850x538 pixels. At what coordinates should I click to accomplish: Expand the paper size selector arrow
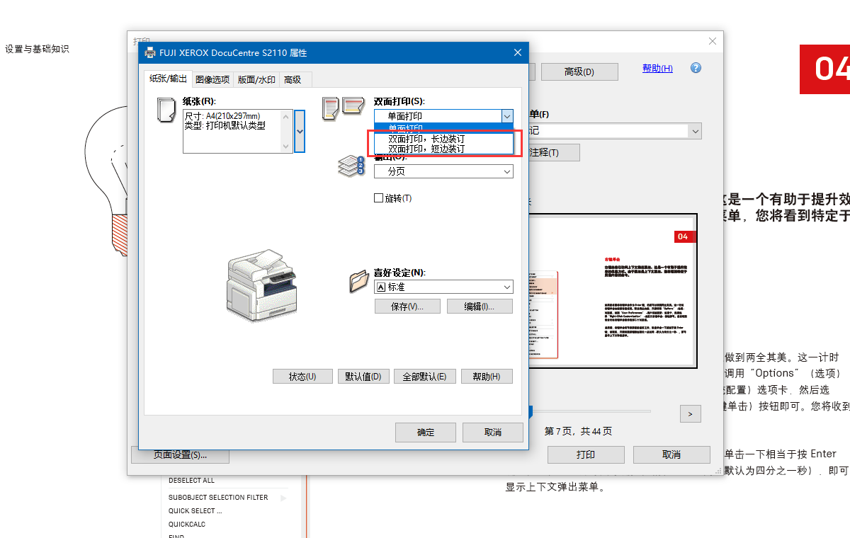[299, 131]
